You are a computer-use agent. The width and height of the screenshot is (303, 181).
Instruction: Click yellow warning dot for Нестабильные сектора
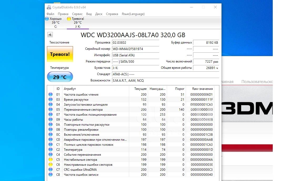pyautogui.click(x=50, y=160)
